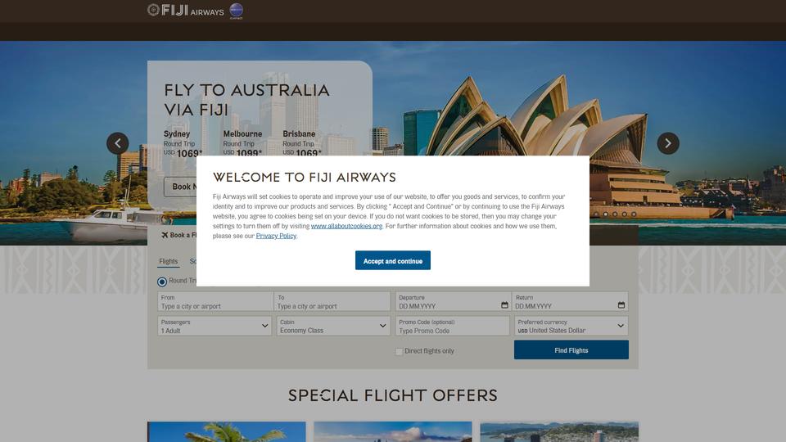Viewport: 786px width, 442px height.
Task: Go to previous carousel slide arrow
Action: [118, 143]
